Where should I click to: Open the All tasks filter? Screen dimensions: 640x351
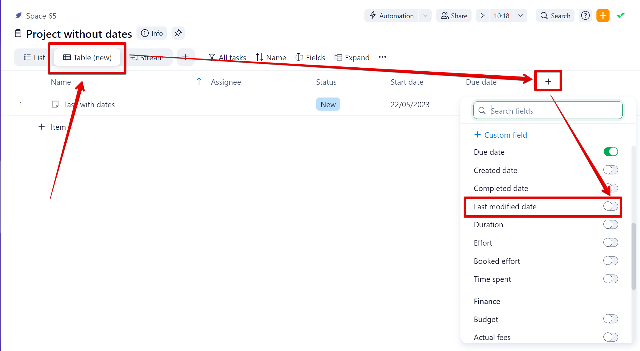[227, 57]
